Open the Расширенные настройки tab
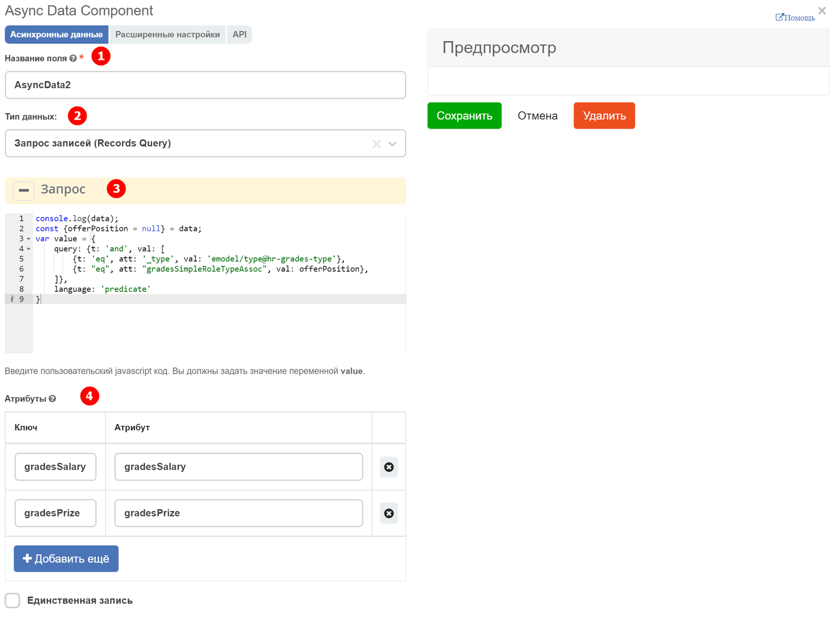833x625 pixels. (x=168, y=35)
